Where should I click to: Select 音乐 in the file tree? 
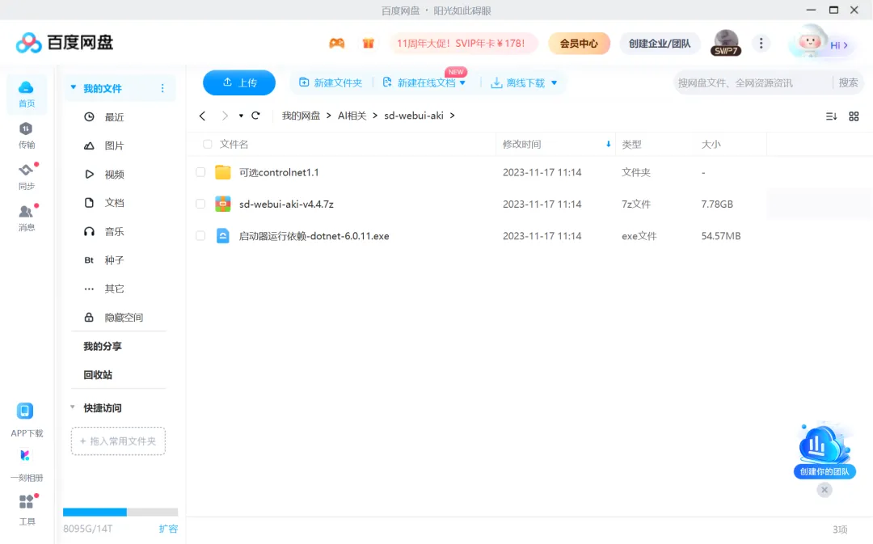[x=114, y=232]
